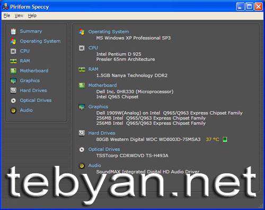Minimize the Piriform Speccy window
Screen dimensions: 265x210
[x=240, y=6]
